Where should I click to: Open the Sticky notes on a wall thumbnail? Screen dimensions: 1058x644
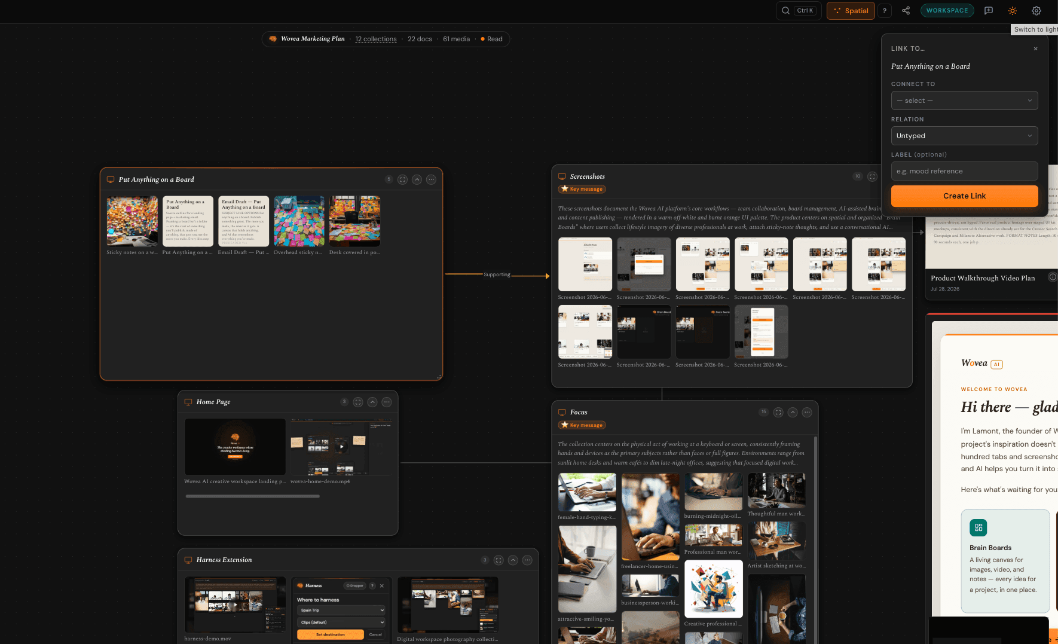132,221
